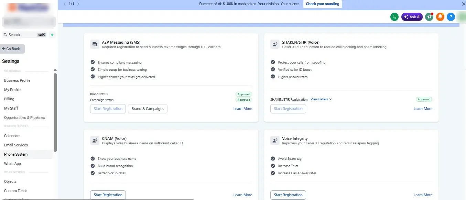This screenshot has height=200, width=466.
Task: Open Brand & Campaigns
Action: click(148, 109)
